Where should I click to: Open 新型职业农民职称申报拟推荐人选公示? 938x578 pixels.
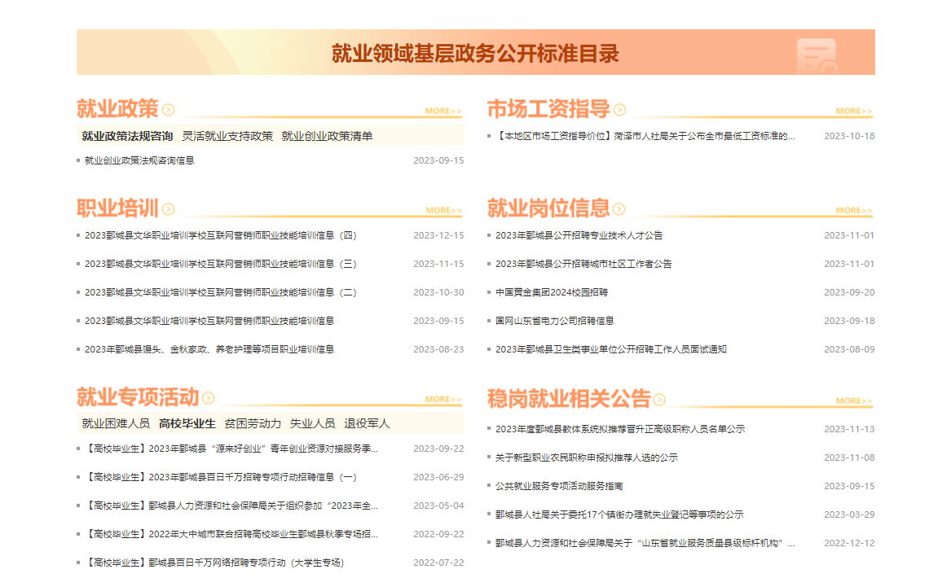click(587, 458)
